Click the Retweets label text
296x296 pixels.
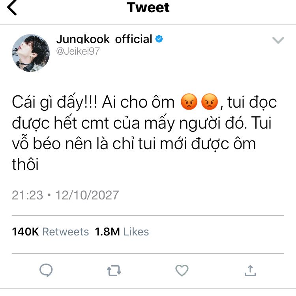pos(66,231)
